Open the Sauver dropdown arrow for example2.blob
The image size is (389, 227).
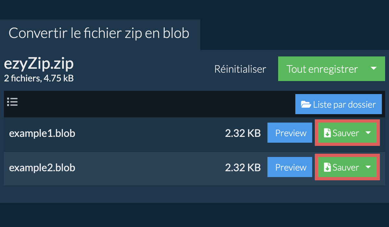tap(368, 167)
